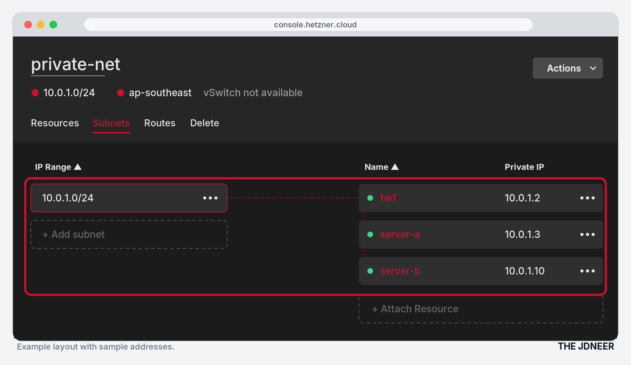The height and width of the screenshot is (365, 631).
Task: Open the three-dot menu for subnet 10.0.1.0/24
Action: tap(210, 198)
